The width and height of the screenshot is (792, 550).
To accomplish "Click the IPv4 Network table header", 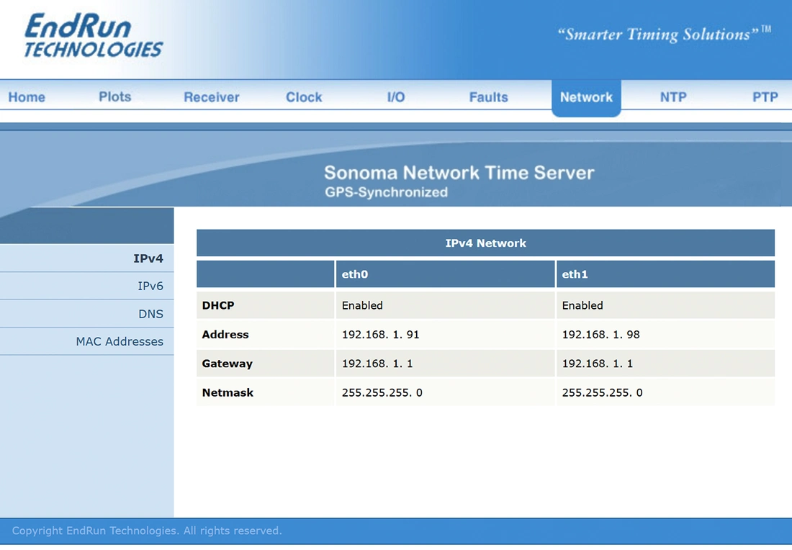I will [x=485, y=243].
